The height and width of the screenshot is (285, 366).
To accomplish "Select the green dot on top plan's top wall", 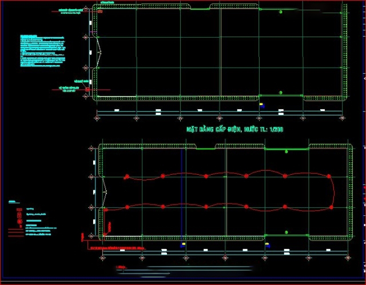I will [x=280, y=11].
